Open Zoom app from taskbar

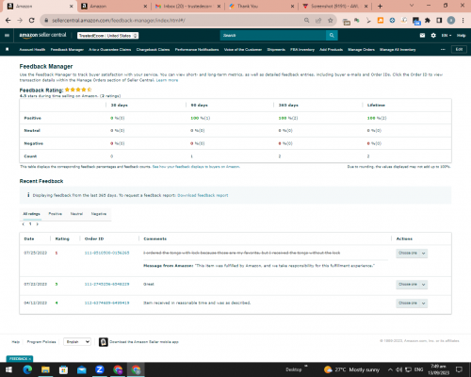click(x=100, y=369)
